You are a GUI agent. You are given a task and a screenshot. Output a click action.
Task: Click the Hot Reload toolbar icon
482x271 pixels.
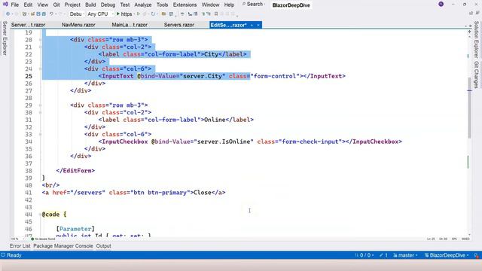pos(153,14)
